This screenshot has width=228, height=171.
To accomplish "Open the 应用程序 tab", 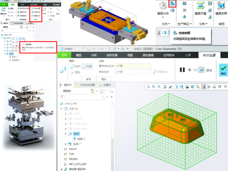I will click(169, 55).
